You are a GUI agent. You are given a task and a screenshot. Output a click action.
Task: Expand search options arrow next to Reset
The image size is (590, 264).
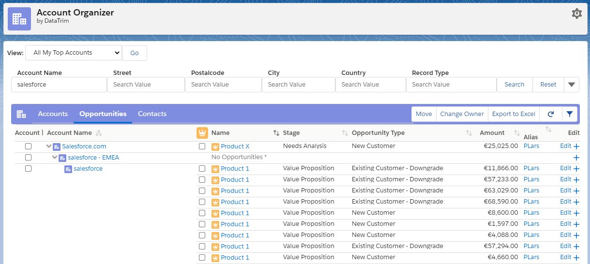[572, 84]
